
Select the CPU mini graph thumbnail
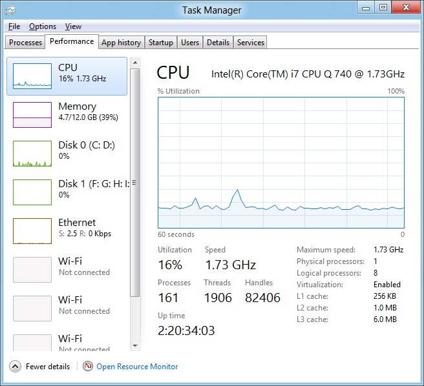click(32, 76)
